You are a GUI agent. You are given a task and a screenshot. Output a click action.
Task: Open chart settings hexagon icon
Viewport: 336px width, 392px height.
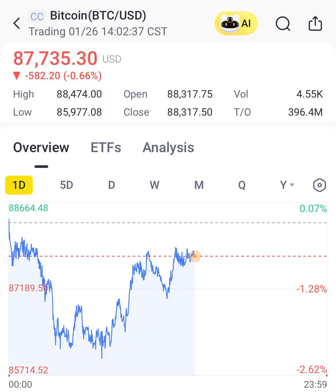319,185
